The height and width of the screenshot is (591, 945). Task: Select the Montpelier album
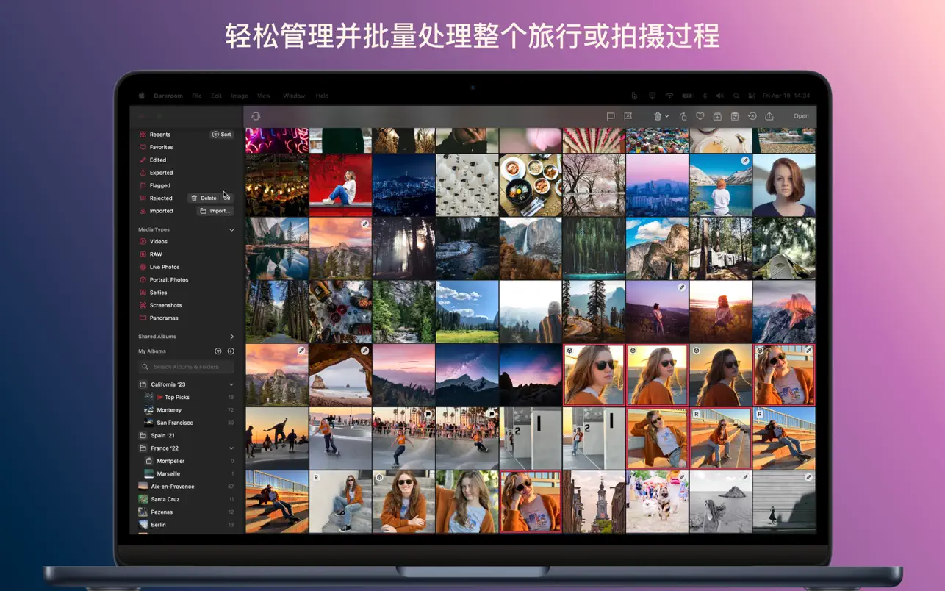click(x=170, y=460)
